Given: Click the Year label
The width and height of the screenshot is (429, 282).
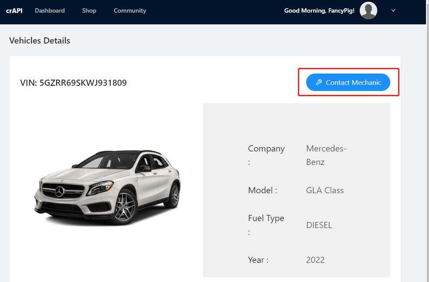Looking at the screenshot, I should click(x=258, y=260).
